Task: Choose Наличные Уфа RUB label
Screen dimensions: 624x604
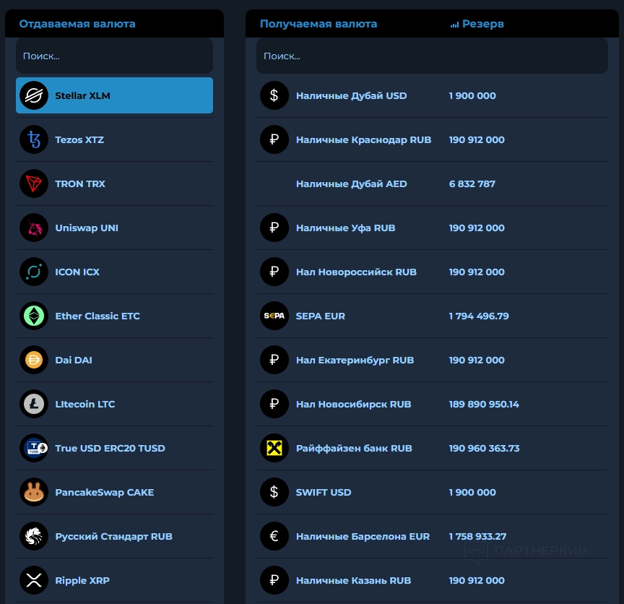Action: (x=345, y=228)
